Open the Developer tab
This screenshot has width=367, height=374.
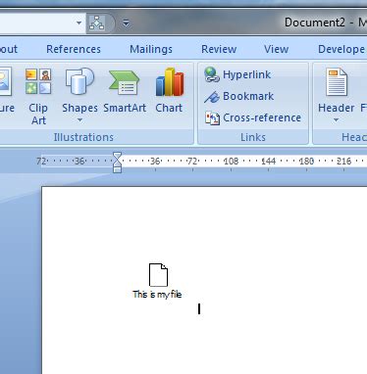341,49
